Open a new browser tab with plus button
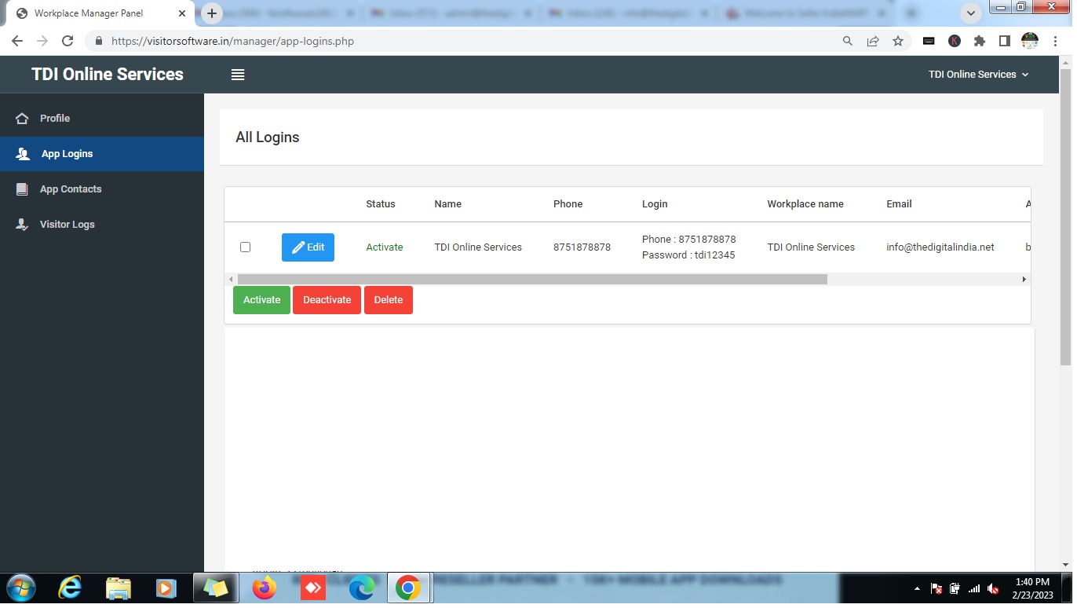 212,13
